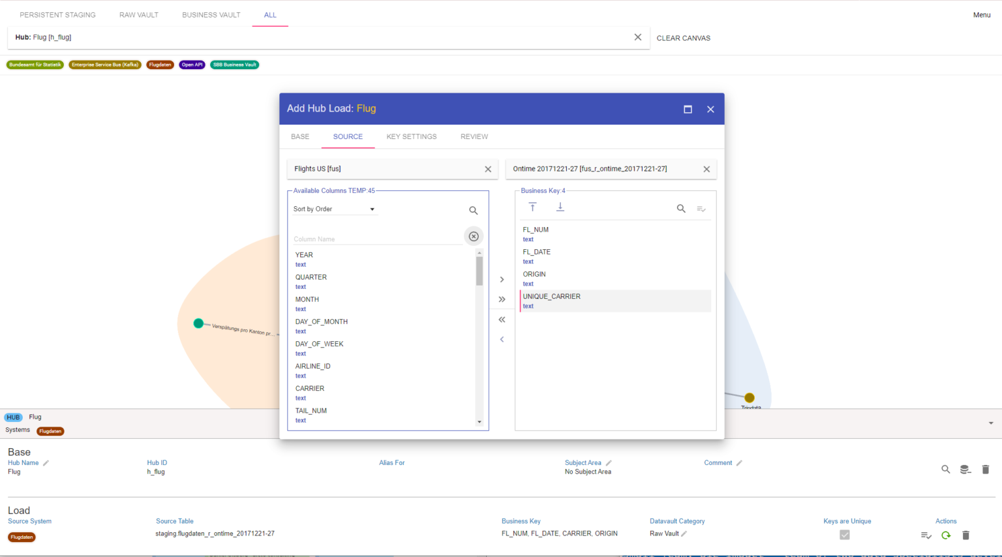This screenshot has height=557, width=1002.
Task: Click the CLEAR CANVAS button
Action: click(683, 38)
